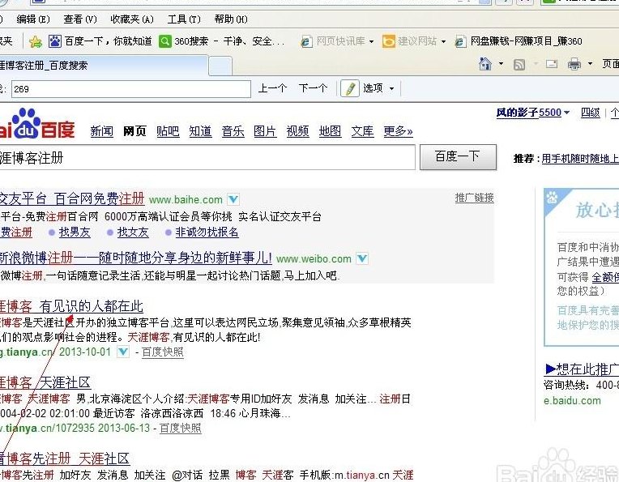
Task: Click the 360 search magnifier icon
Action: [x=165, y=41]
